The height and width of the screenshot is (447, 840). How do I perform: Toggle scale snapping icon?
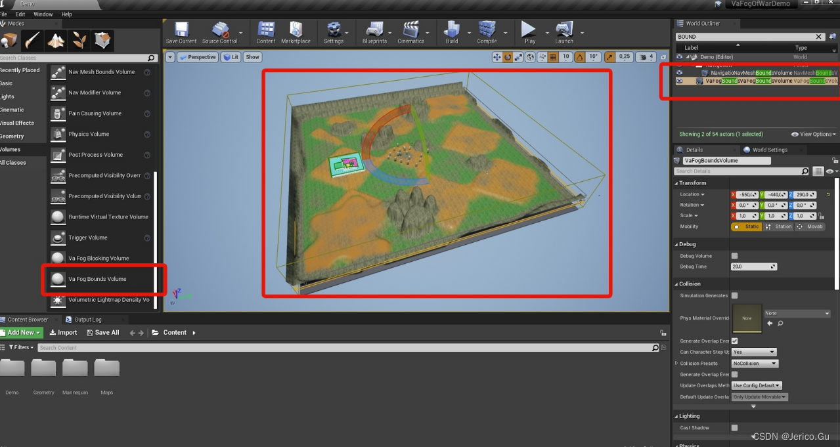[610, 57]
